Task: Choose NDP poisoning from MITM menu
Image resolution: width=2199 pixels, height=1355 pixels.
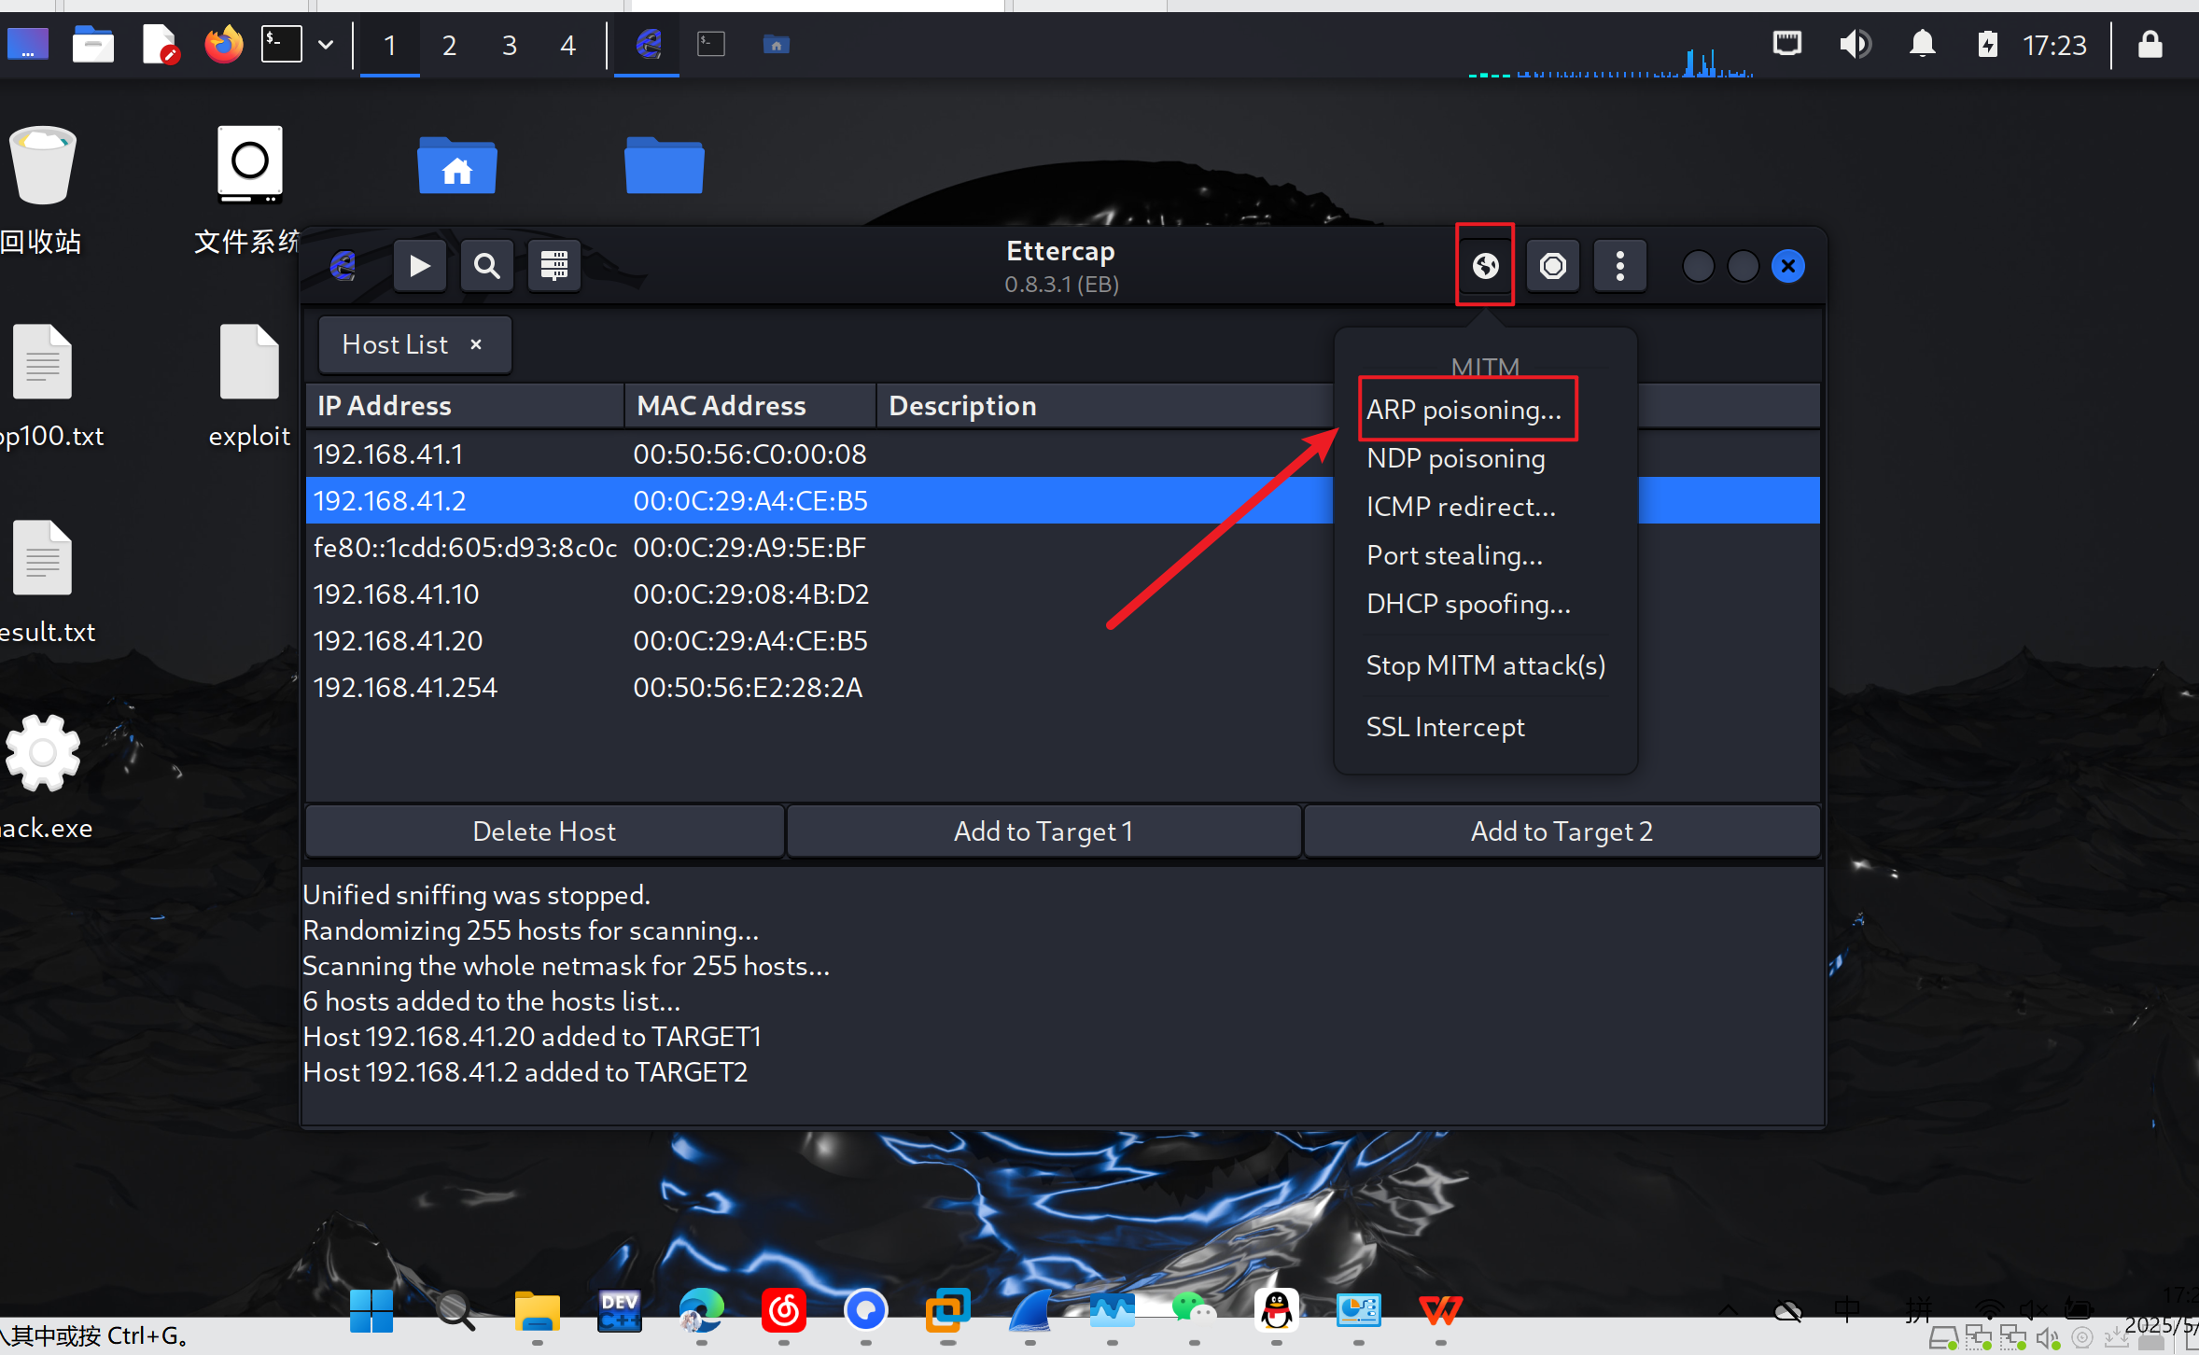Action: tap(1456, 458)
